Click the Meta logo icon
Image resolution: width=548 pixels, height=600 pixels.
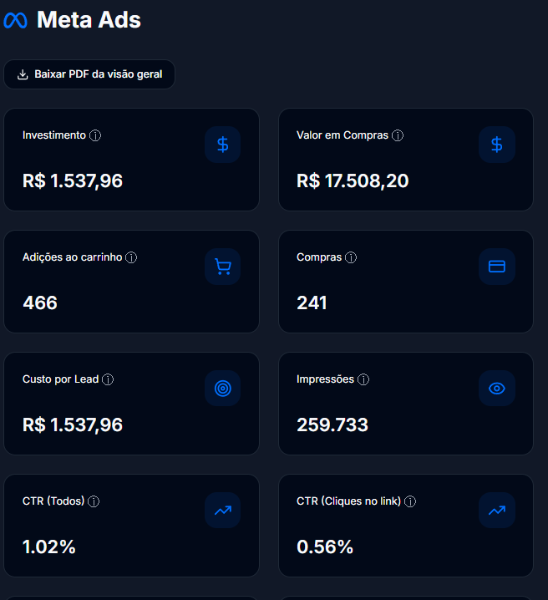tap(16, 21)
